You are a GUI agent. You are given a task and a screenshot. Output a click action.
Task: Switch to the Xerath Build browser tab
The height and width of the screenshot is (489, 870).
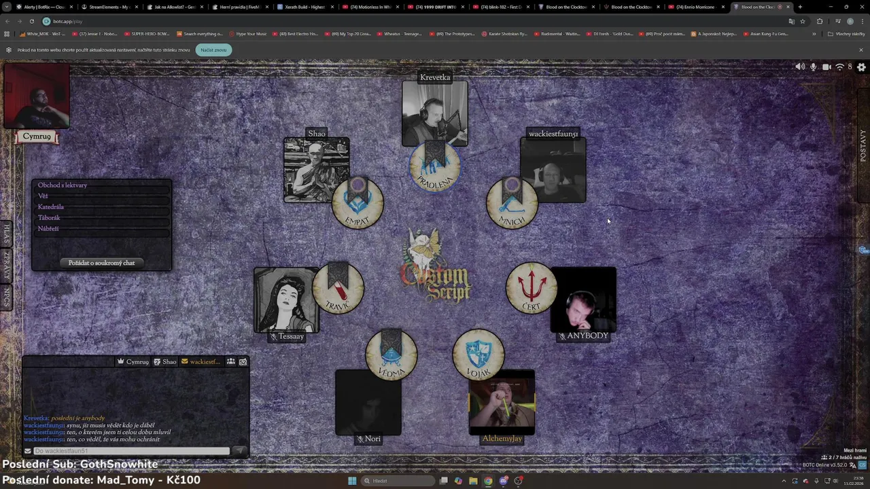point(305,7)
